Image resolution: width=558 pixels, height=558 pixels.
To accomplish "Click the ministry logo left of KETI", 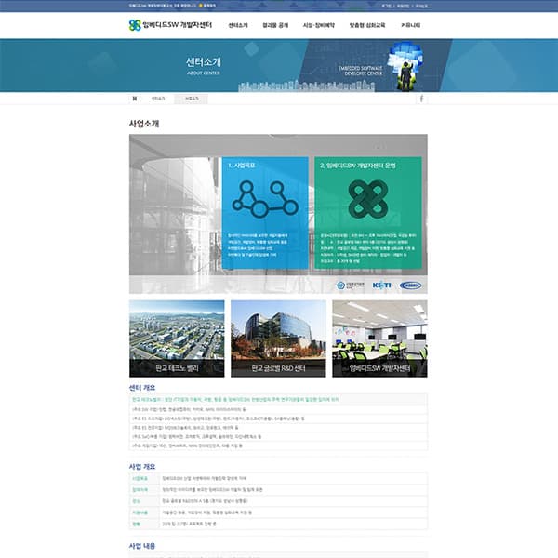I will point(351,286).
